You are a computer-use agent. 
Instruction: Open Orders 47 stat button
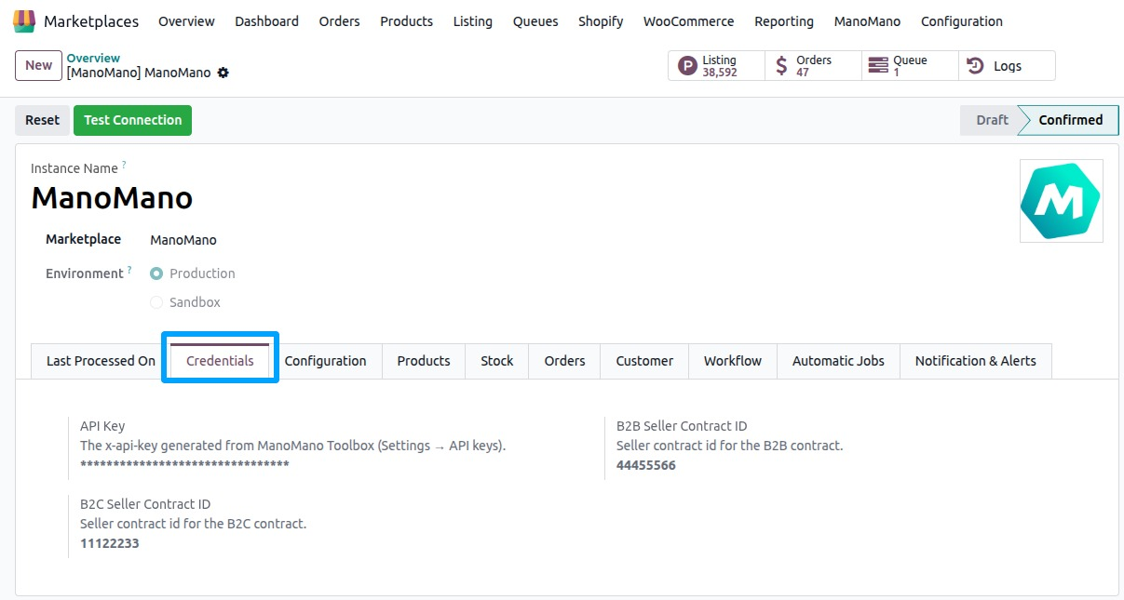tap(813, 66)
